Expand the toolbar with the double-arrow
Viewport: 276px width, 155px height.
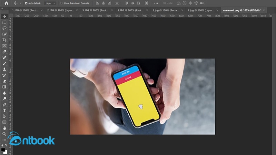(2, 8)
